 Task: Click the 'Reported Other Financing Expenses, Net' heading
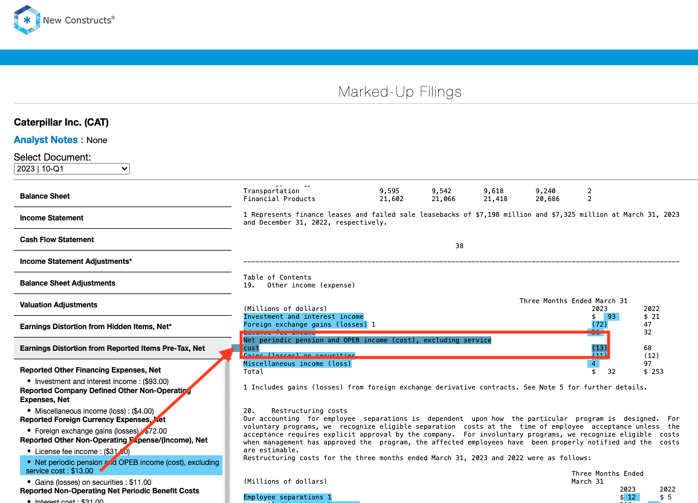91,370
